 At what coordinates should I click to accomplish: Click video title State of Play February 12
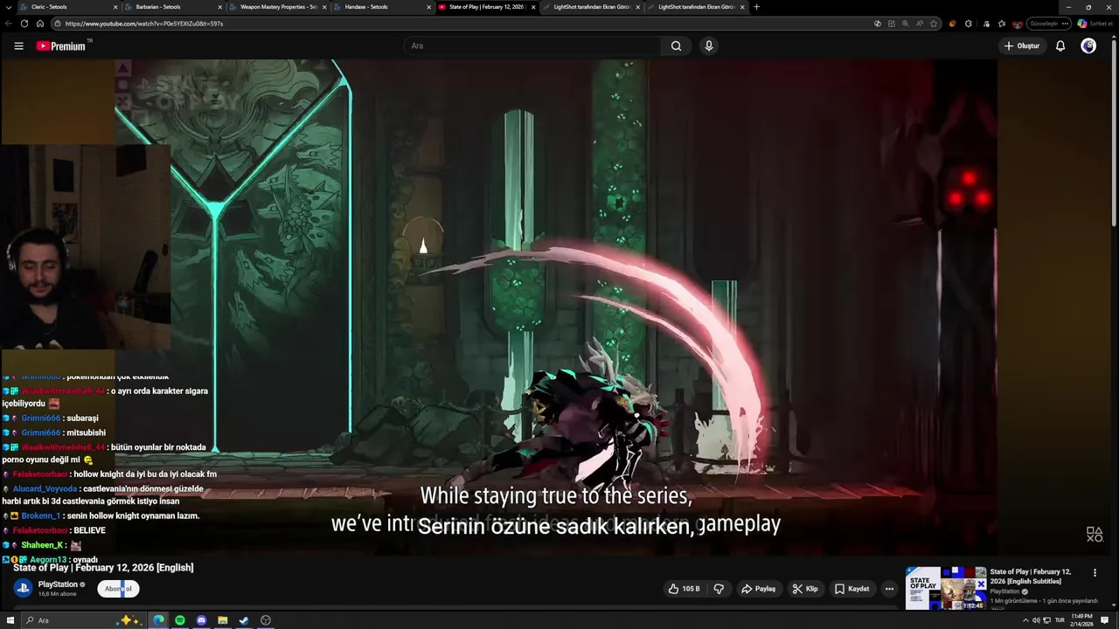[103, 568]
